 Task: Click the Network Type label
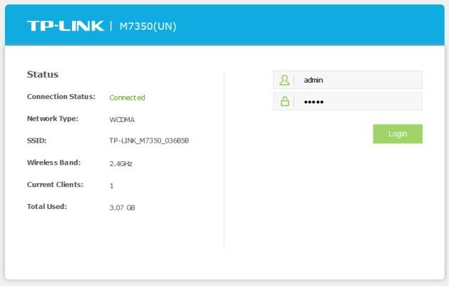click(53, 118)
